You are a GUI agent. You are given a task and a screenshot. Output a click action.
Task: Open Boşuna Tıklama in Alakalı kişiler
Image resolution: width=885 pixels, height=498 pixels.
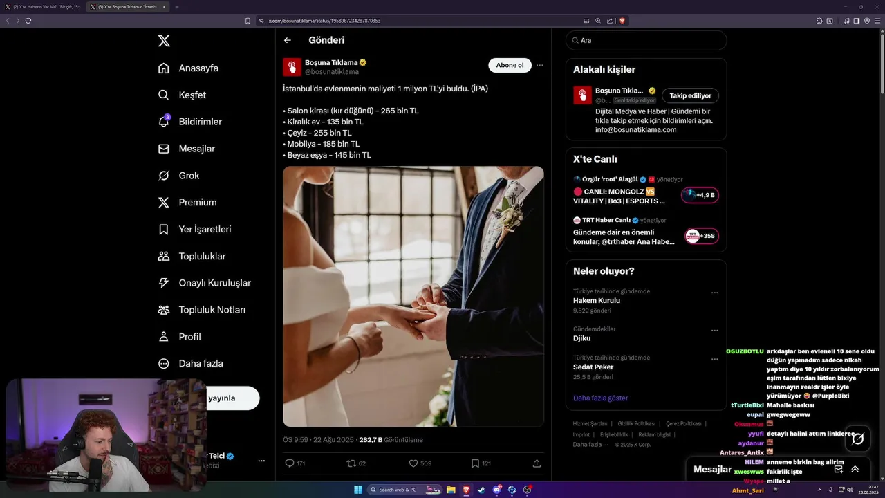click(x=619, y=91)
